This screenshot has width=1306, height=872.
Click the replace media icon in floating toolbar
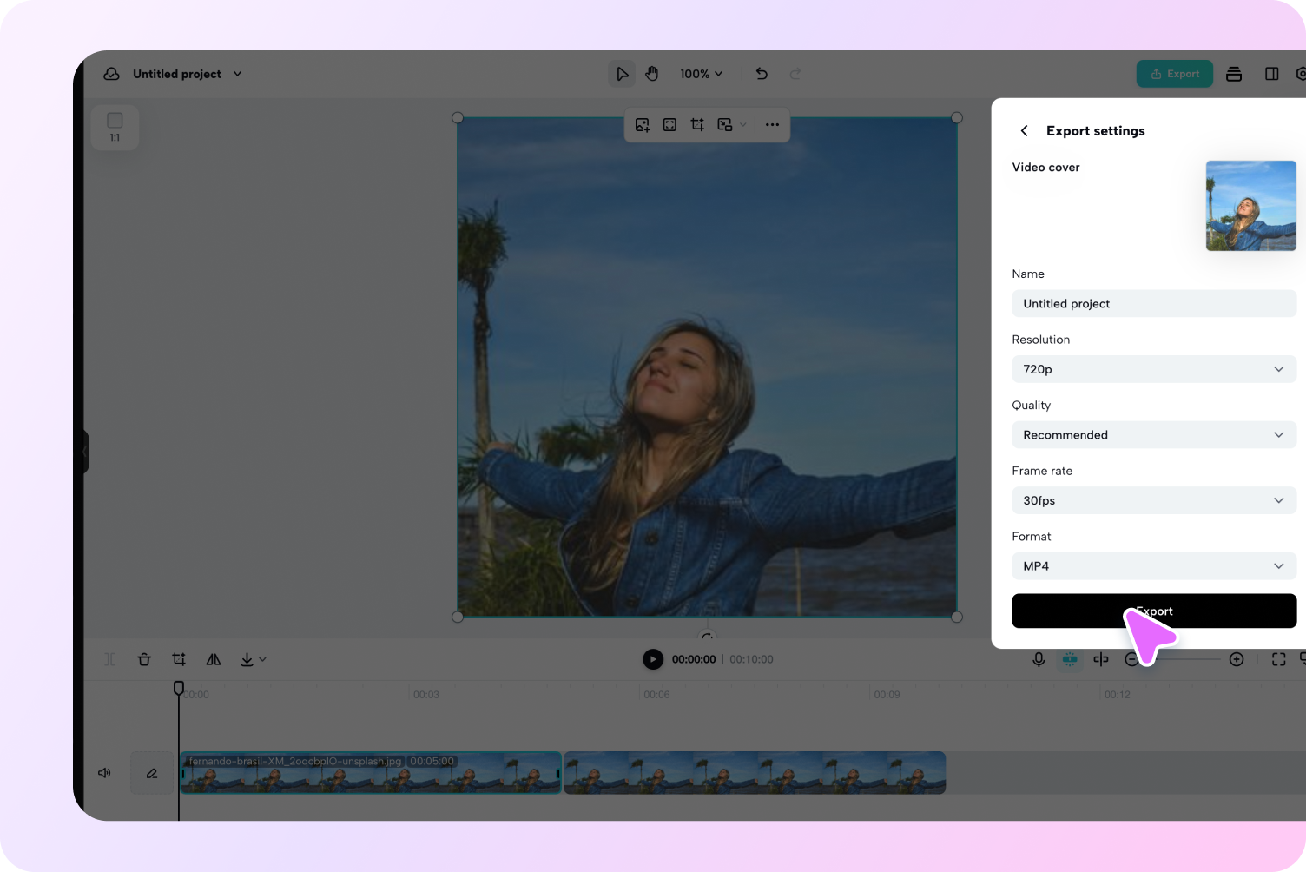(725, 125)
